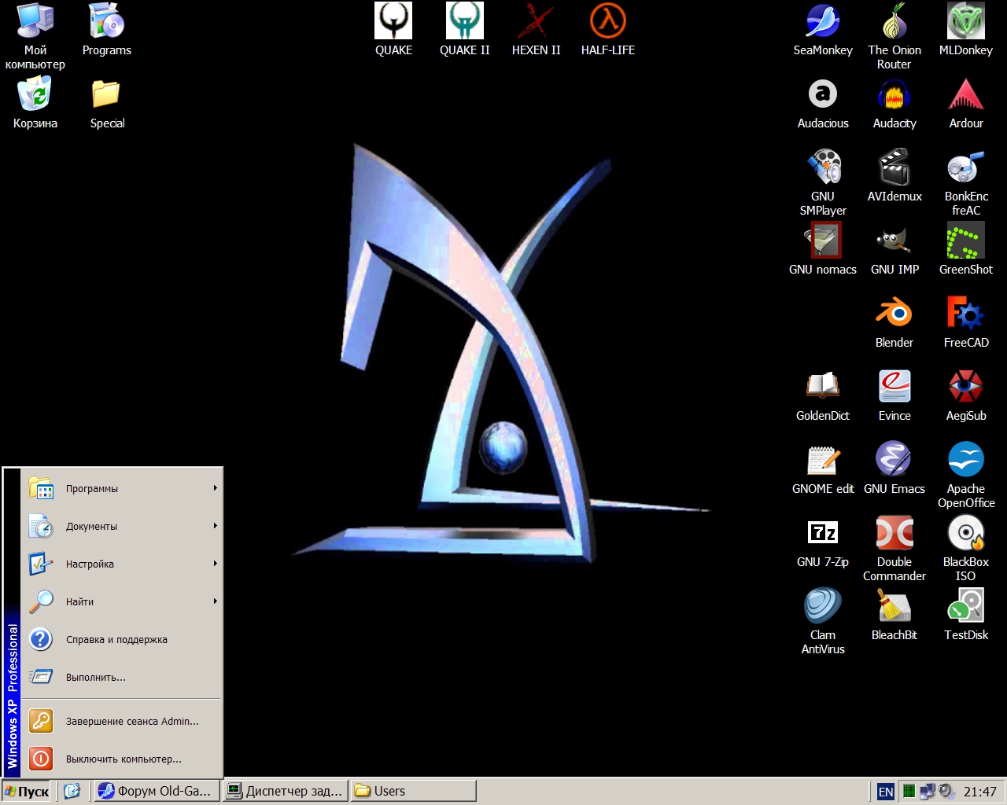
Task: Click the EN language indicator
Action: 886,792
